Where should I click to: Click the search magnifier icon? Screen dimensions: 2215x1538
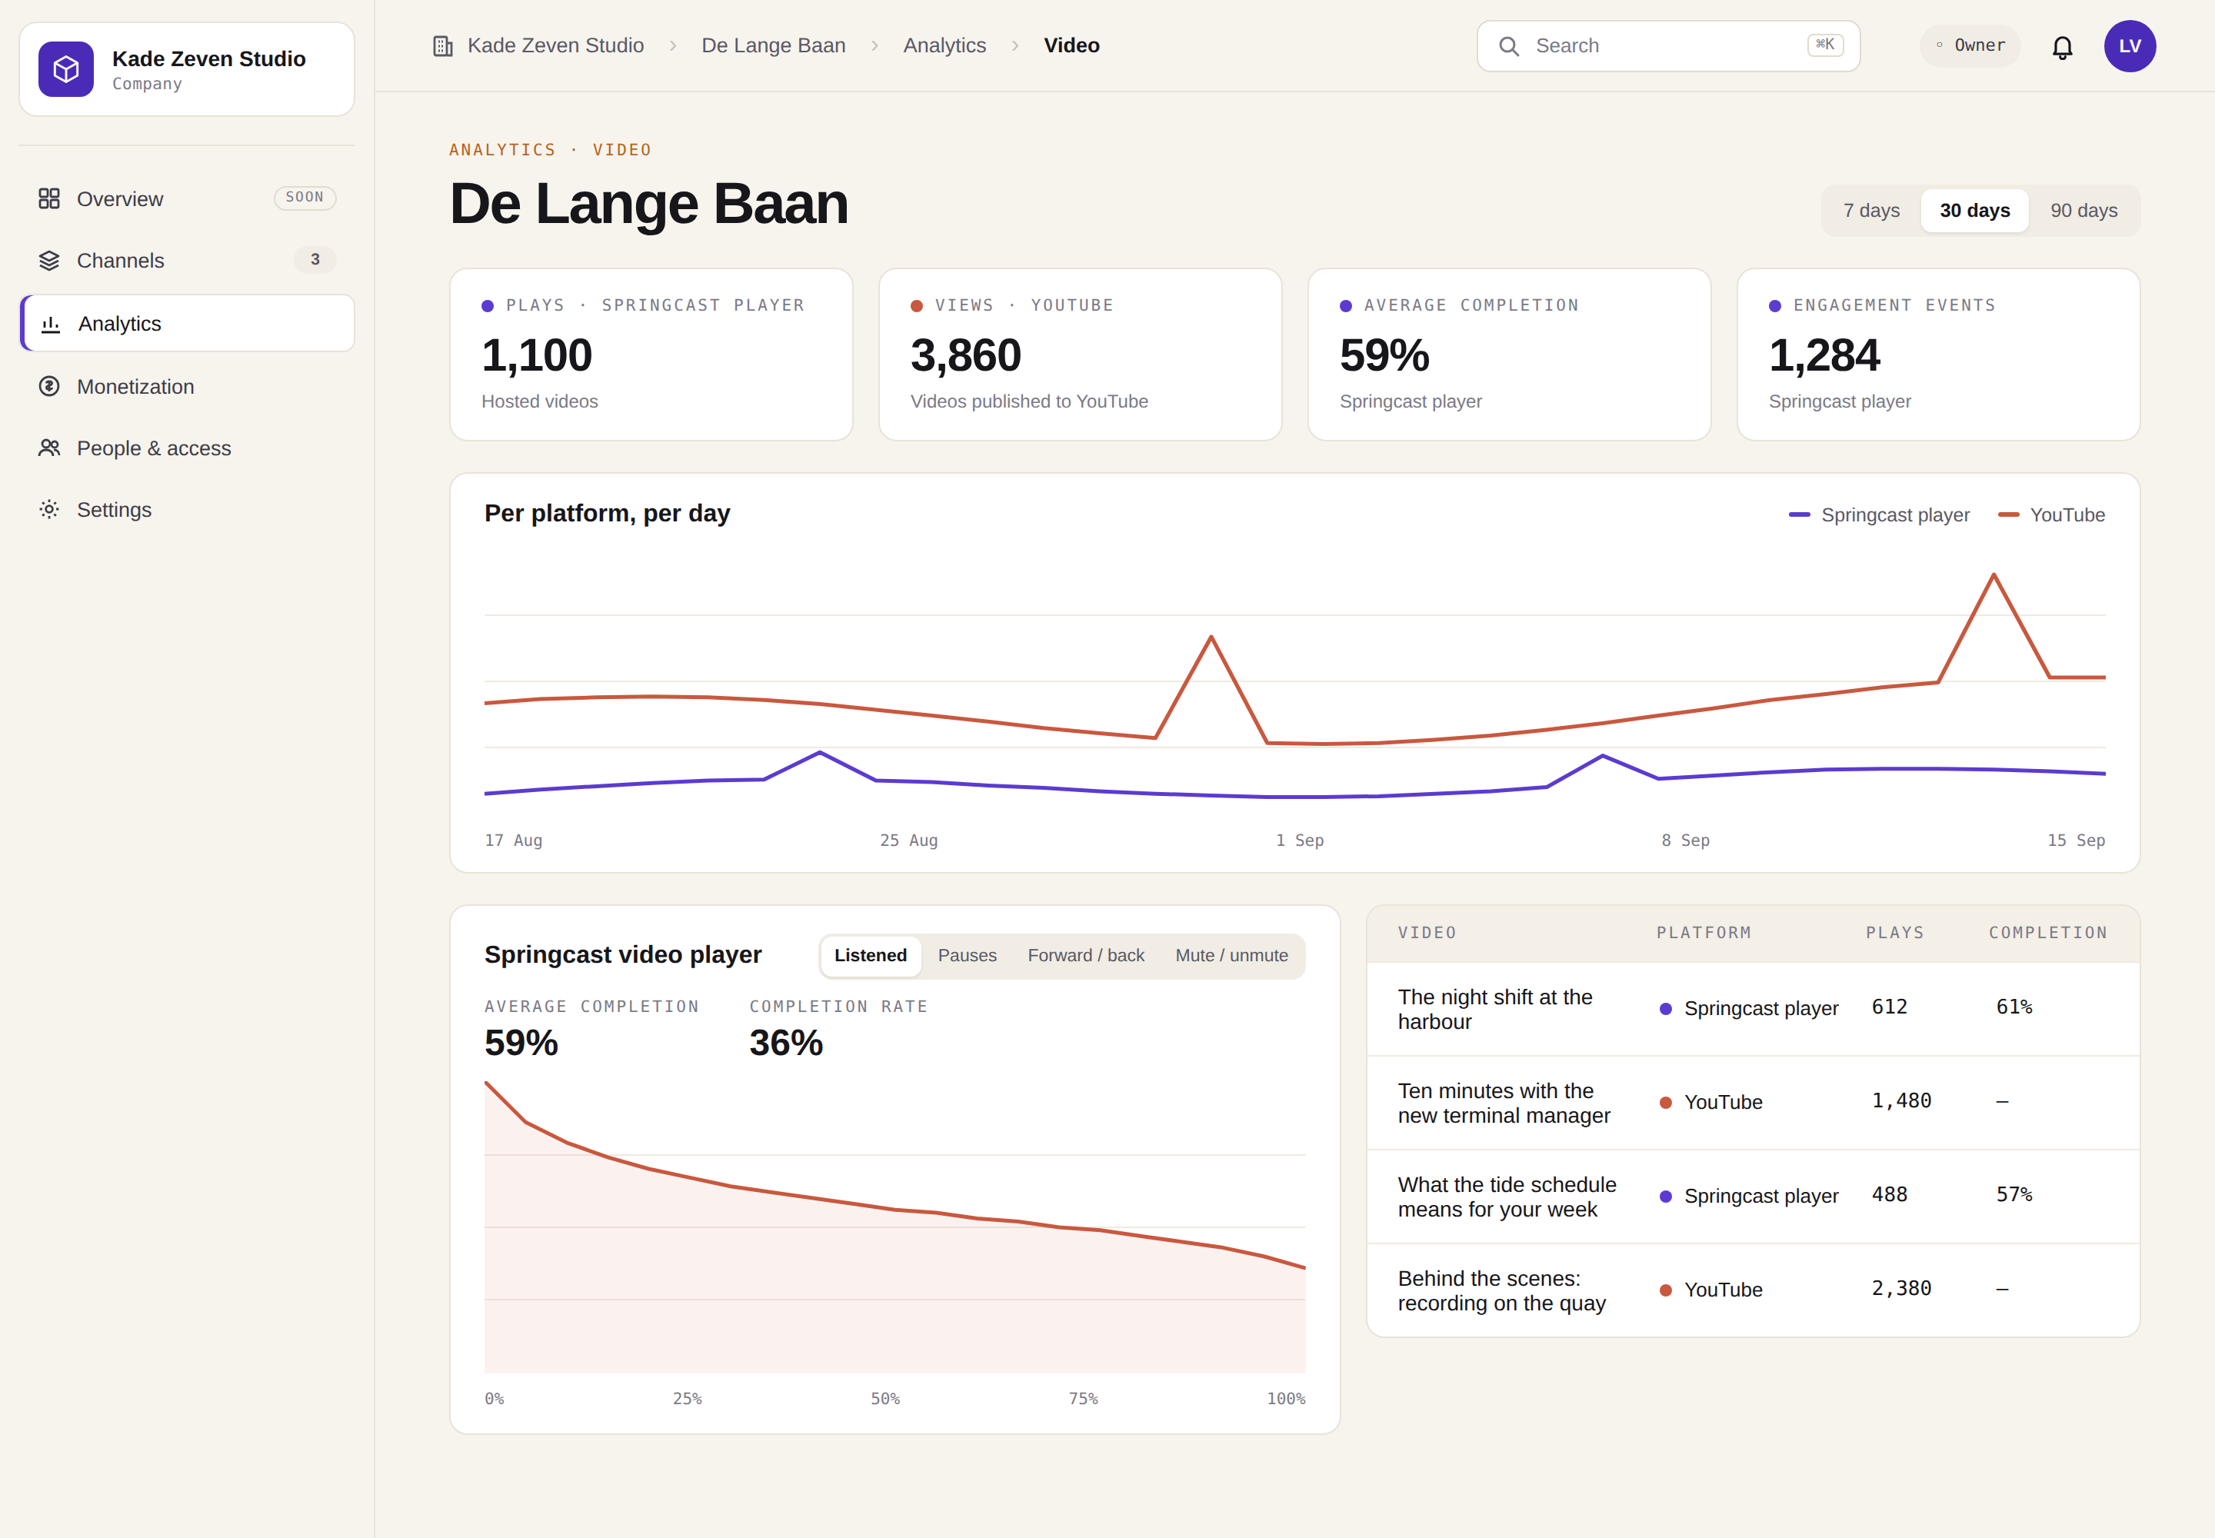click(x=1510, y=46)
